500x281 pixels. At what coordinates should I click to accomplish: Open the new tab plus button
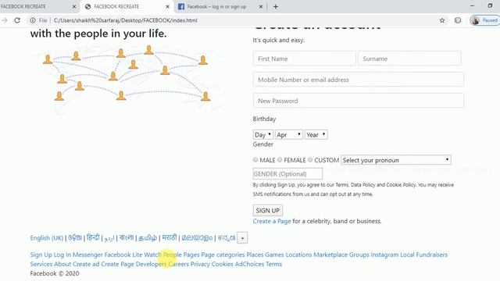pyautogui.click(x=276, y=6)
